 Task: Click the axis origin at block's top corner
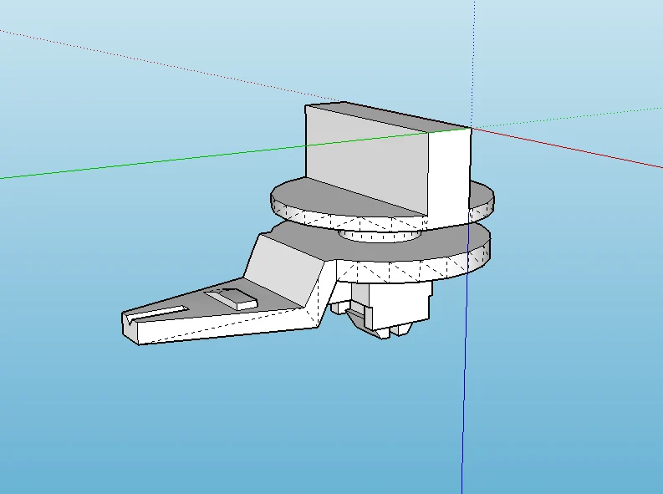(472, 128)
